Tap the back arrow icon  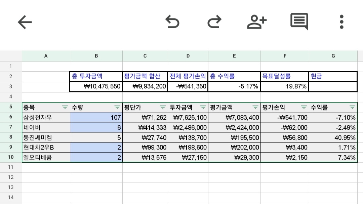(25, 22)
